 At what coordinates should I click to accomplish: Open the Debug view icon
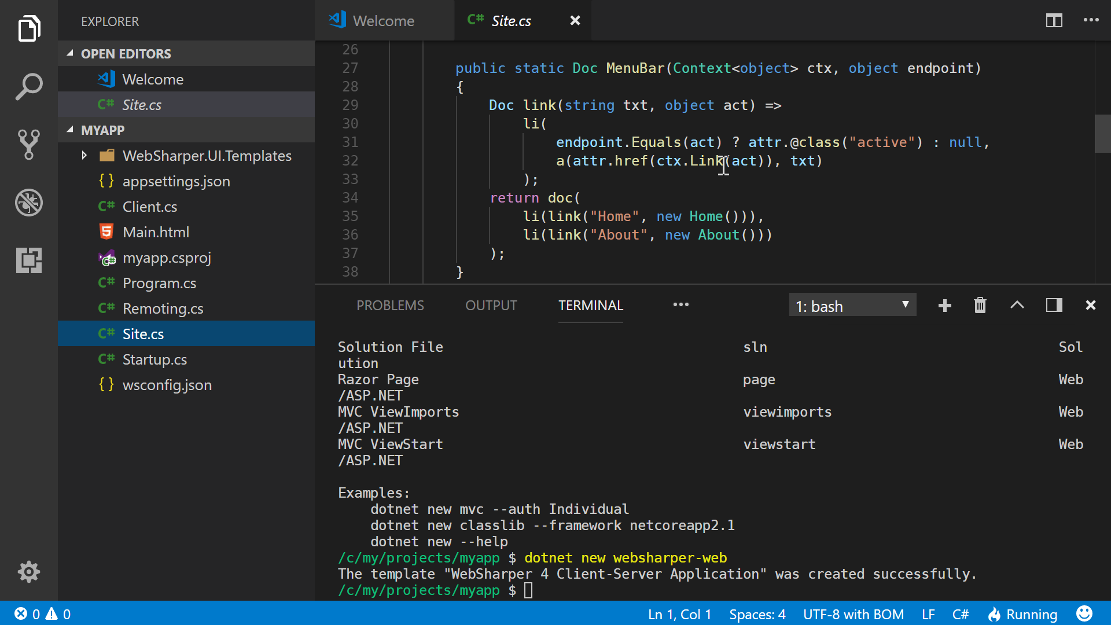click(x=29, y=203)
